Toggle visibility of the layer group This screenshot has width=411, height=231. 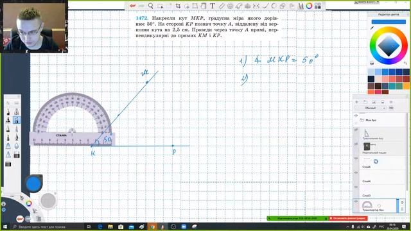(x=356, y=116)
